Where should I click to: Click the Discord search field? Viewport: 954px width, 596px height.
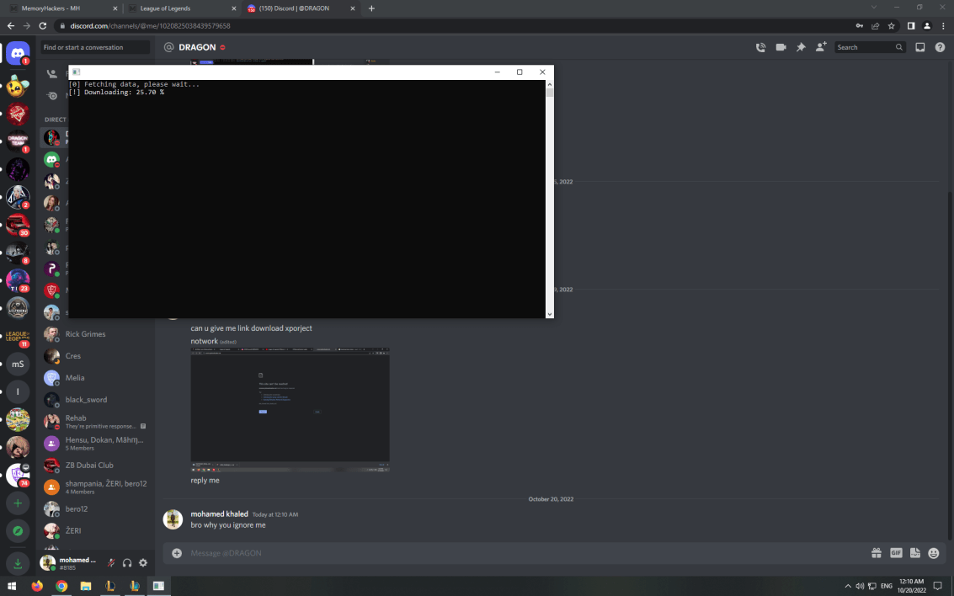[x=869, y=47]
